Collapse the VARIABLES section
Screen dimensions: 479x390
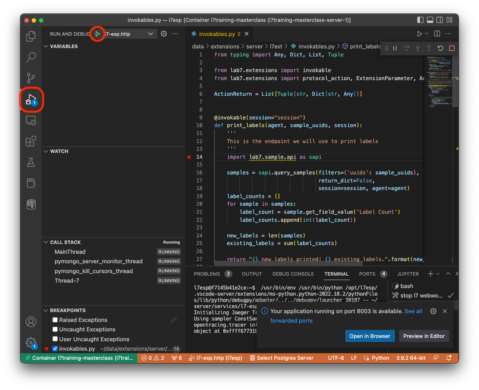click(x=46, y=46)
